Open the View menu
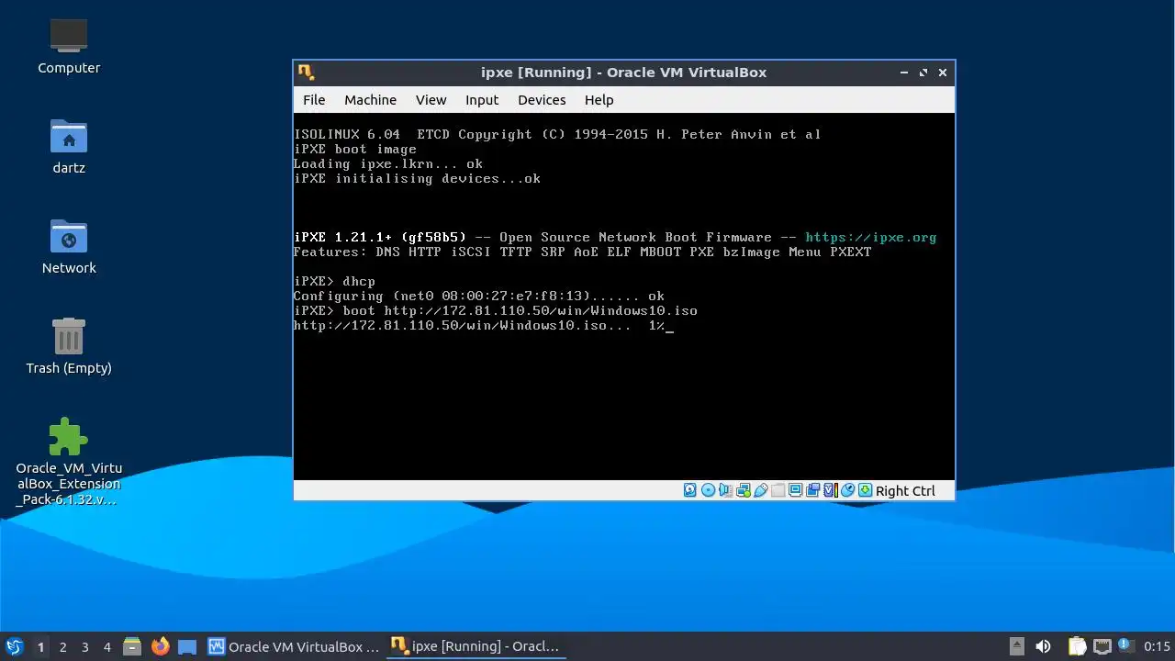The image size is (1175, 661). (x=431, y=100)
